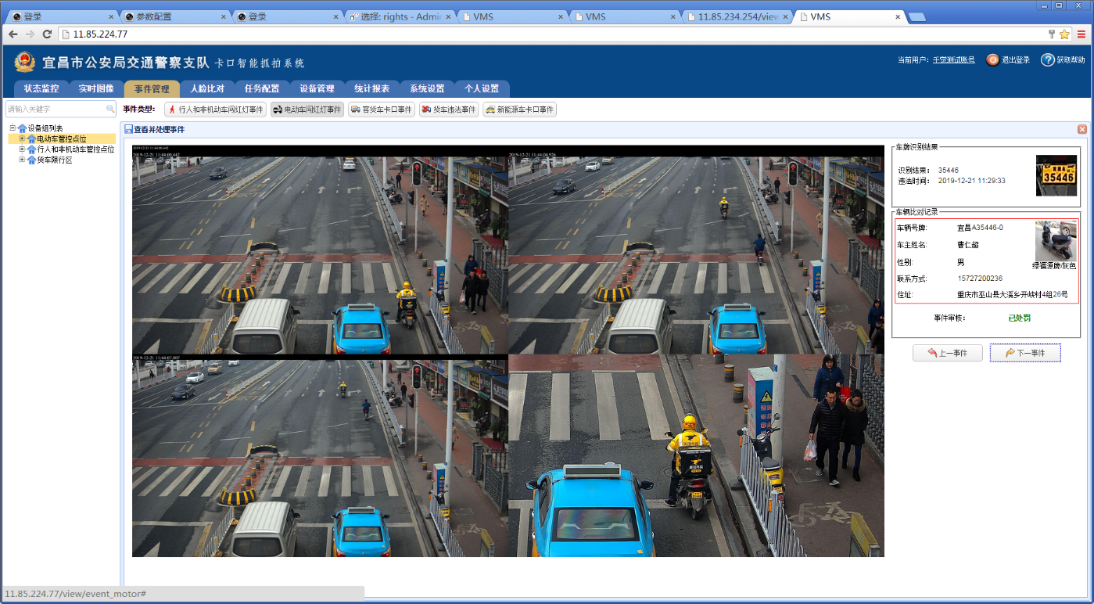Collapse the 设备组列表 root node
The image size is (1094, 604).
point(13,128)
